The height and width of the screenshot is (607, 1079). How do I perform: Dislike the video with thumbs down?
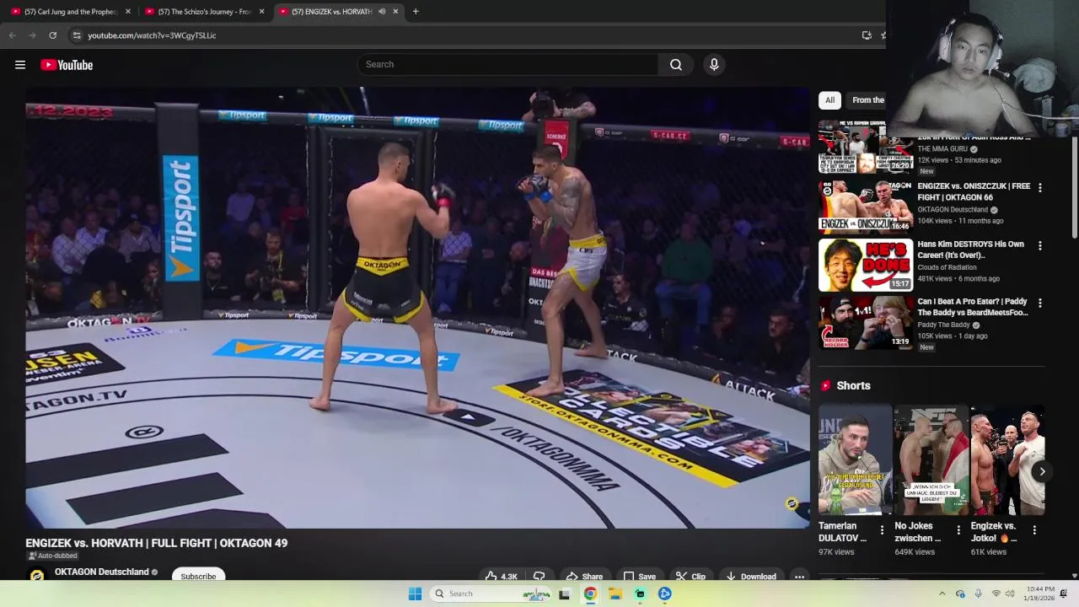pyautogui.click(x=539, y=577)
